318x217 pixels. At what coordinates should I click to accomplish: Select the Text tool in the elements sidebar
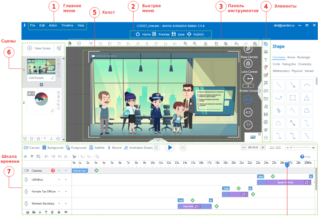pyautogui.click(x=266, y=59)
